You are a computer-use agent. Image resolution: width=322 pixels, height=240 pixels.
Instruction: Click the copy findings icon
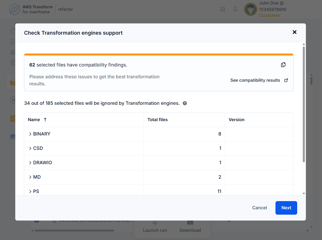coord(283,65)
